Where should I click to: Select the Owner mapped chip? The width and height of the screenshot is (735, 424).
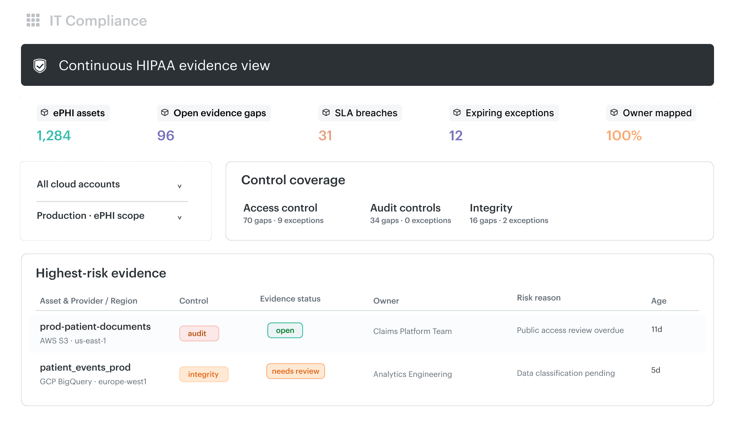651,113
